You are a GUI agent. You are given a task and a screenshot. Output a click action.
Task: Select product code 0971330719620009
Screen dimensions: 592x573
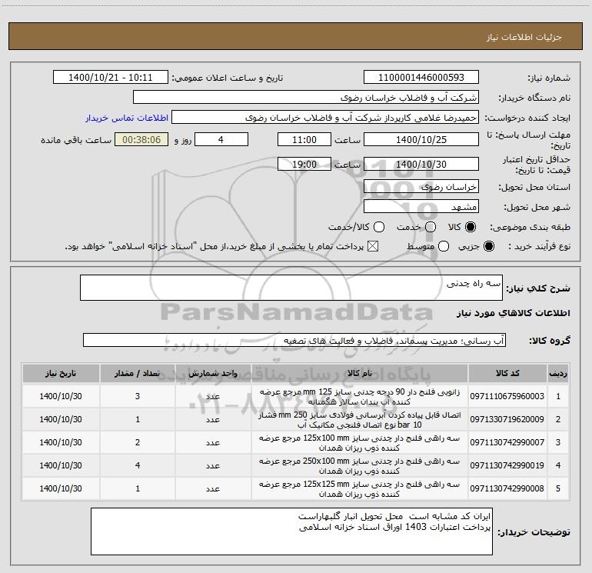(507, 419)
